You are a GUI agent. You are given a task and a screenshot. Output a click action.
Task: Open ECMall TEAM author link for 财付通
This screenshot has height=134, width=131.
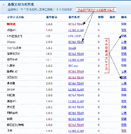click(x=76, y=24)
